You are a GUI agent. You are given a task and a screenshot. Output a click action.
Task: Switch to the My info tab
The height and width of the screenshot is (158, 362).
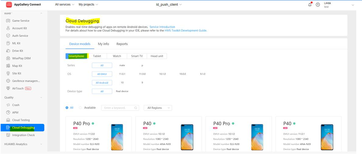pos(104,44)
